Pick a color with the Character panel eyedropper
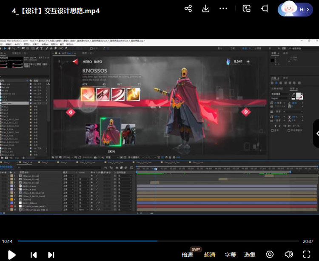 coord(293,94)
